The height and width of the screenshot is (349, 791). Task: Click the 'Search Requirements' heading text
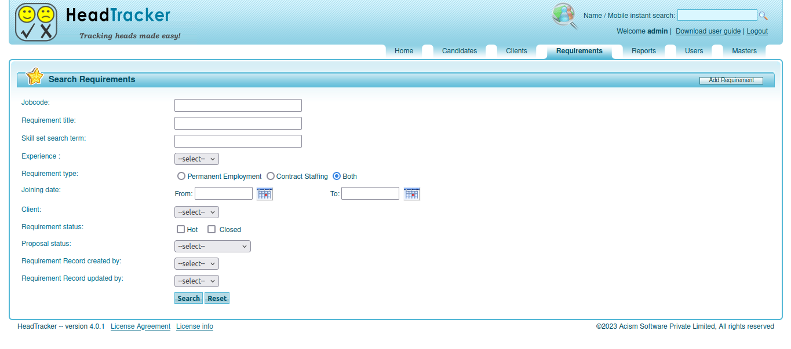point(92,79)
